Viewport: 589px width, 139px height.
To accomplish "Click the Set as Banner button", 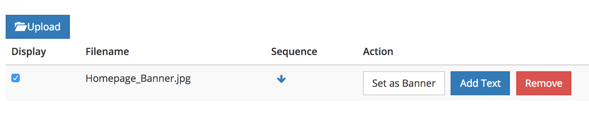I will click(x=404, y=83).
